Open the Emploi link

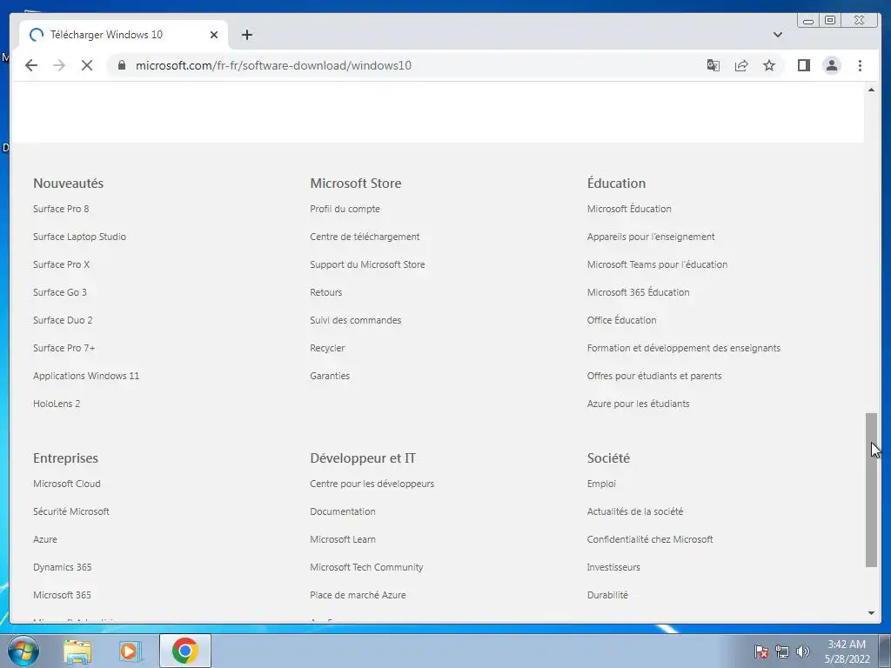(x=601, y=484)
